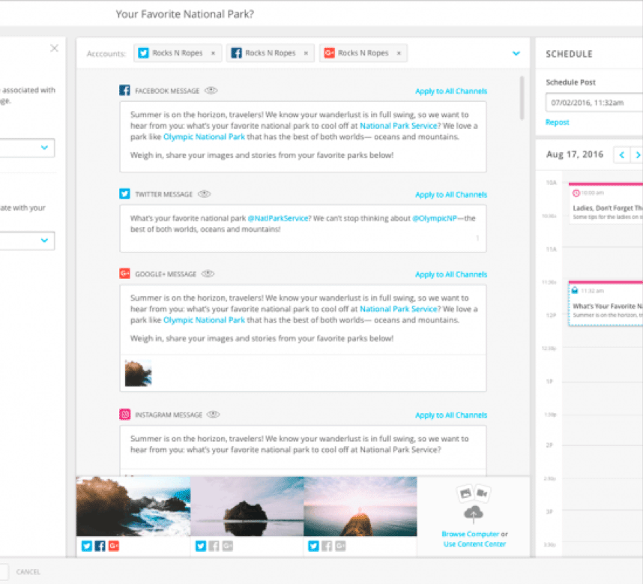Expand the Accounts bar chevron
The width and height of the screenshot is (643, 584).
pos(516,53)
